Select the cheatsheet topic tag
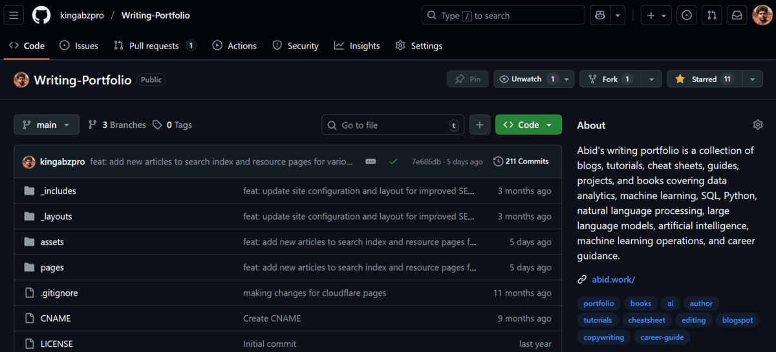This screenshot has width=776, height=352. tap(647, 320)
